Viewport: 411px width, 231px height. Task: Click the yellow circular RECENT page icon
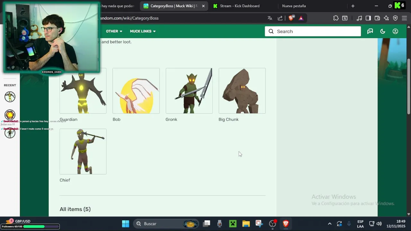pyautogui.click(x=10, y=115)
